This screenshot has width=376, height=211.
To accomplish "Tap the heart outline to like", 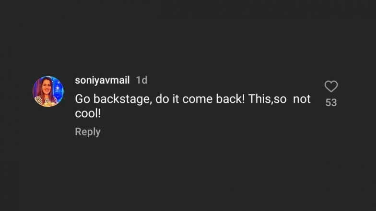I will [x=331, y=87].
